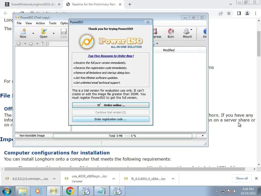
Task: Open the Windows Start menu
Action: coord(6,191)
